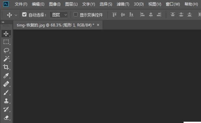Select the Crop tool

tap(6, 67)
